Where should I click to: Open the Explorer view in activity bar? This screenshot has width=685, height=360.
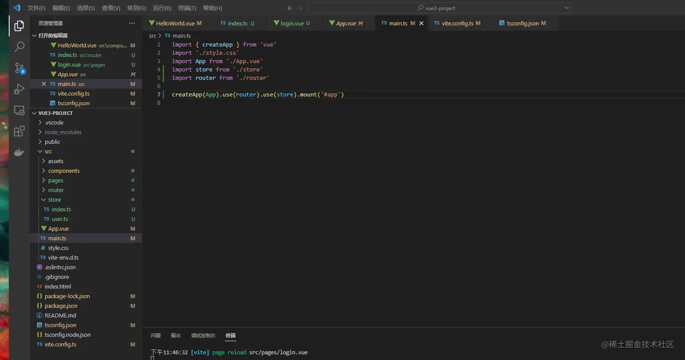[x=19, y=26]
